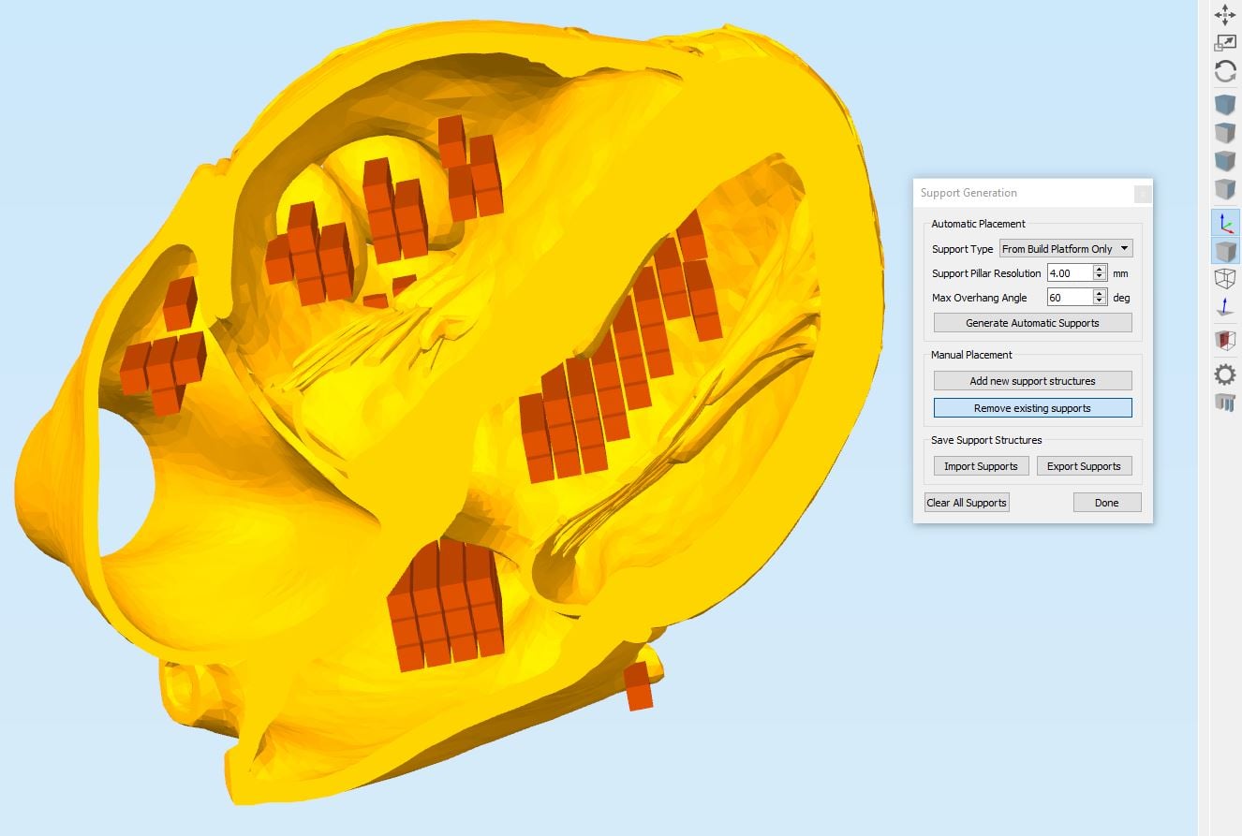This screenshot has height=836, width=1242.
Task: Select the rotate arrows icon
Action: coord(1224,71)
